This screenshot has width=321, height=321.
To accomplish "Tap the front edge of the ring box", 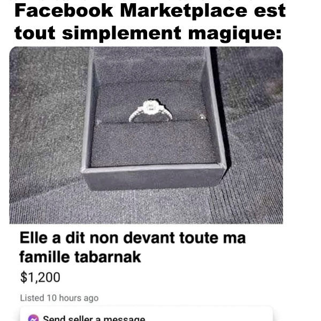I will click(x=154, y=176).
